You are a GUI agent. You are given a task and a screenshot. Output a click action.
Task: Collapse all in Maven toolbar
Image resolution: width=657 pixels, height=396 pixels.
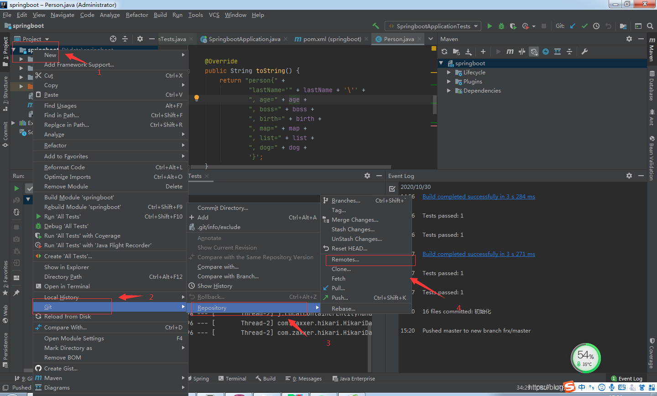[569, 52]
